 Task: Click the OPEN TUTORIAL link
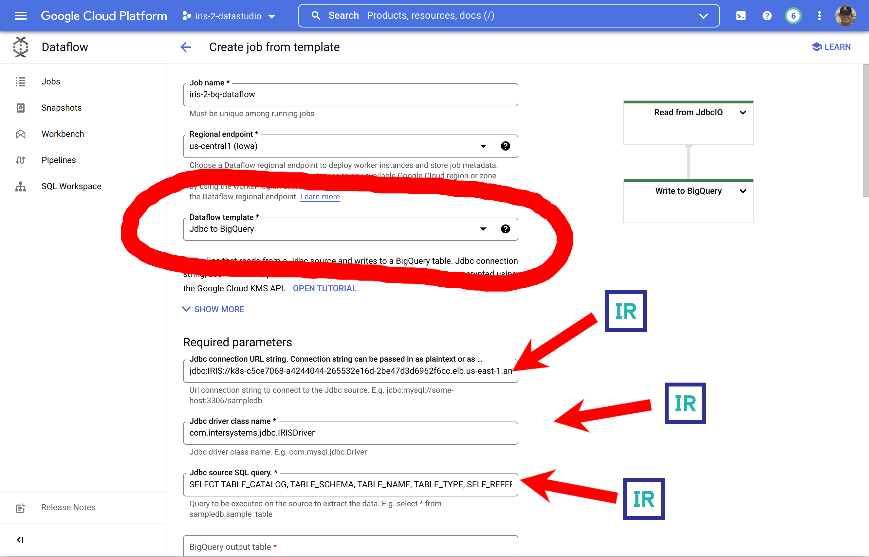[x=324, y=288]
